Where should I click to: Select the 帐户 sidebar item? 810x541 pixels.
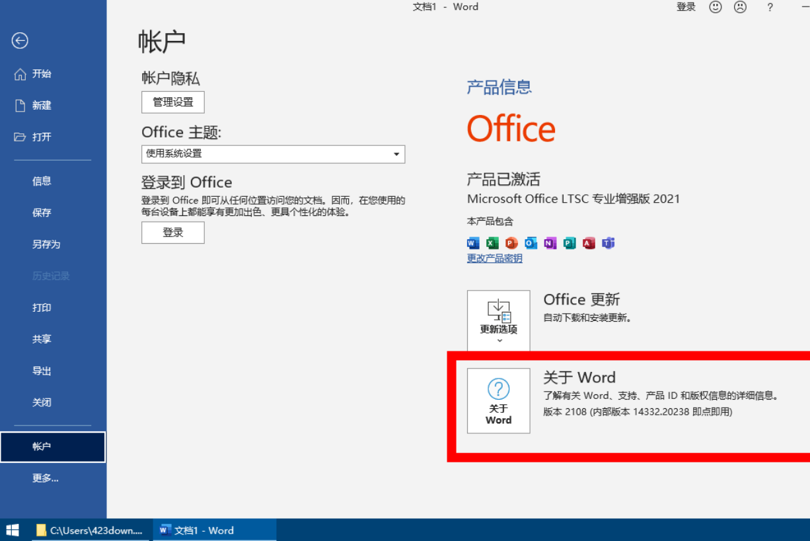coord(53,447)
